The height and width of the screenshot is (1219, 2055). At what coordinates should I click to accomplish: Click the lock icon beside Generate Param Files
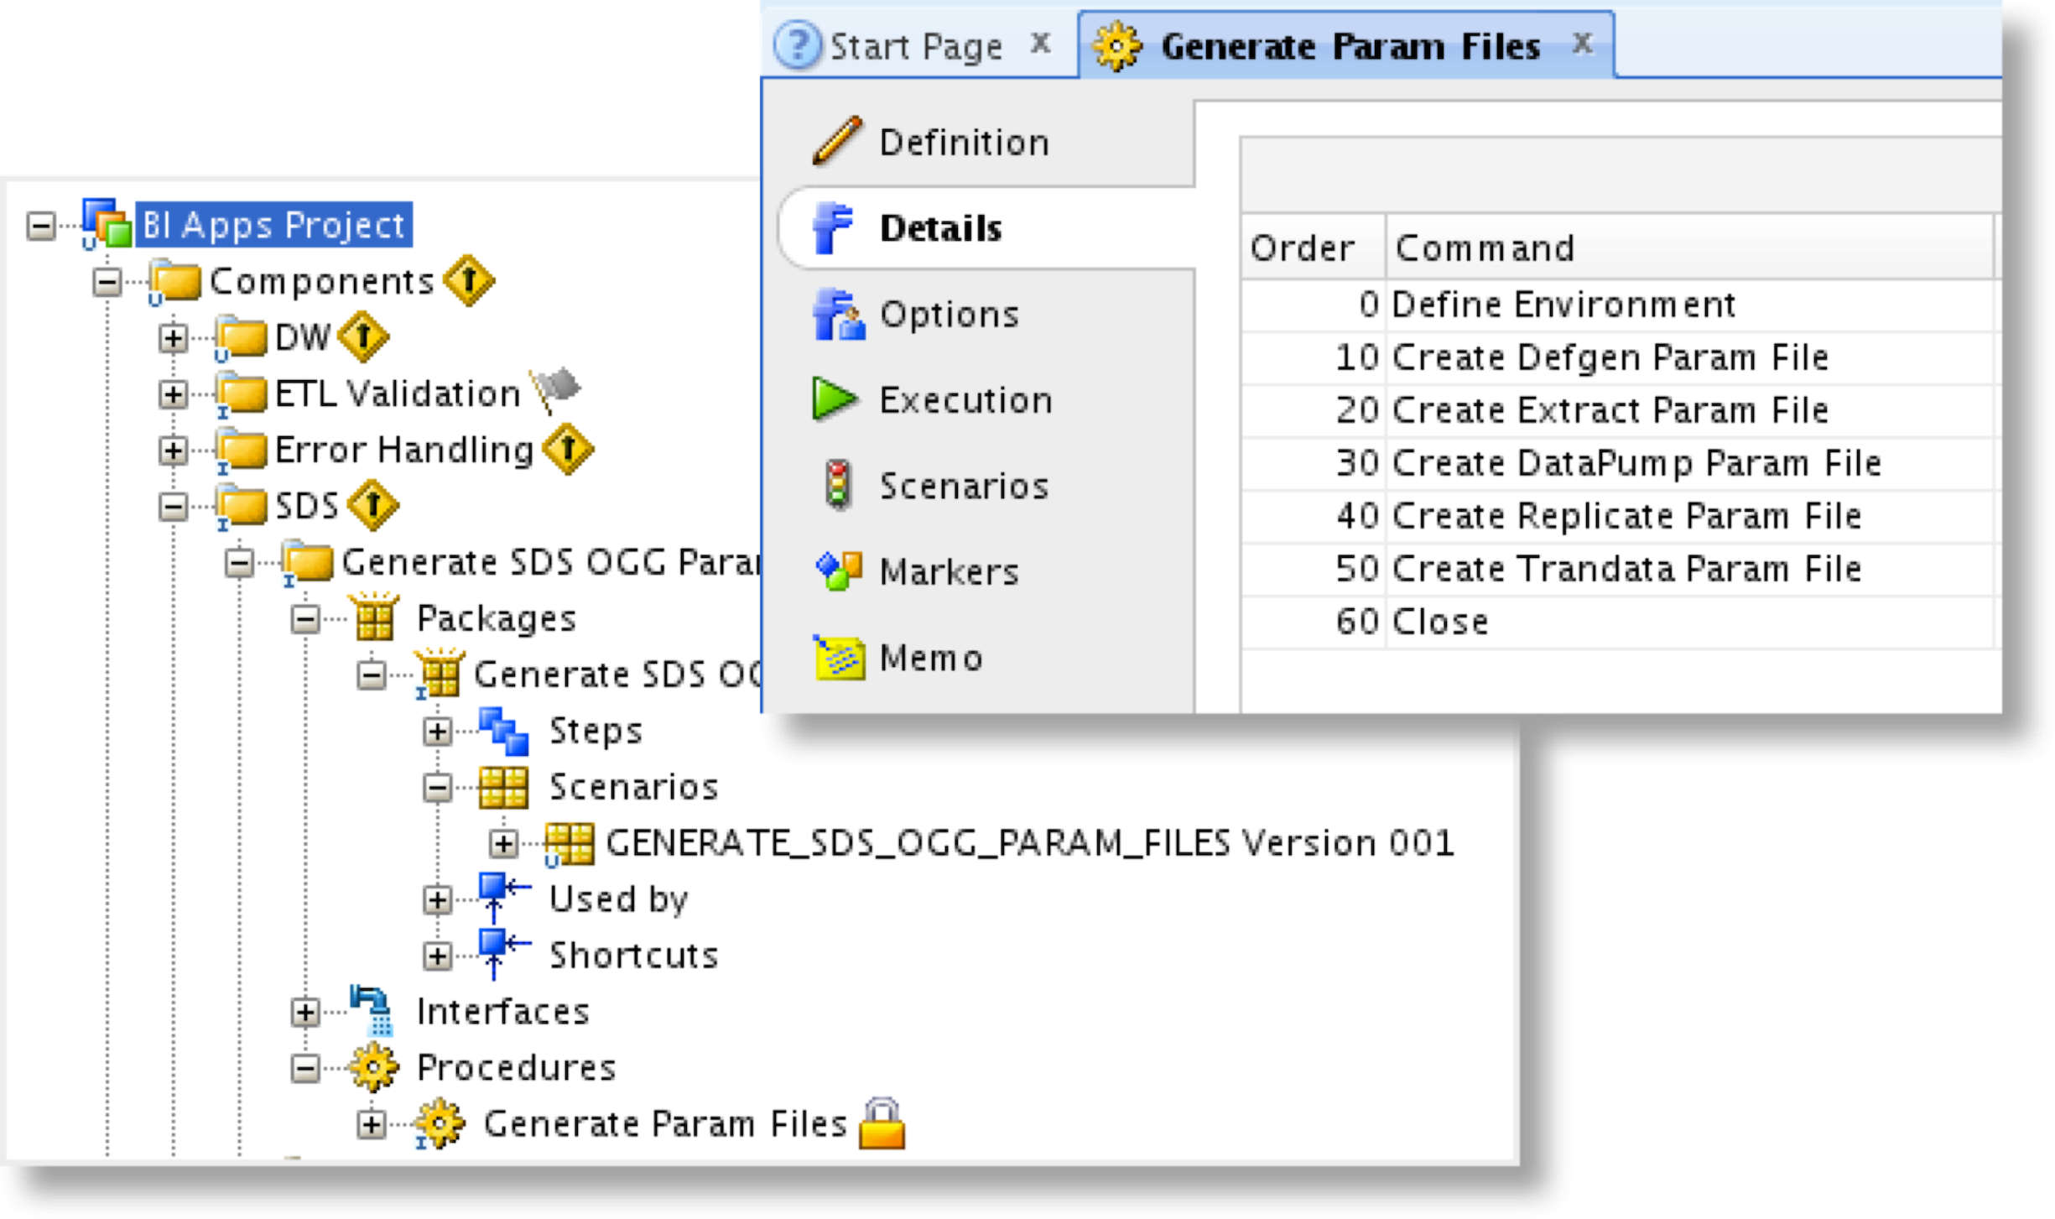click(x=882, y=1123)
